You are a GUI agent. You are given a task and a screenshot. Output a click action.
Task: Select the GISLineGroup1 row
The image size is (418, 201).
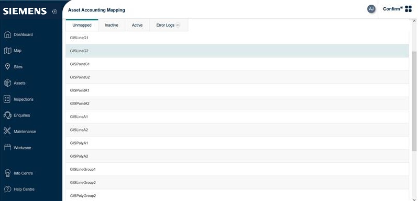pyautogui.click(x=237, y=169)
